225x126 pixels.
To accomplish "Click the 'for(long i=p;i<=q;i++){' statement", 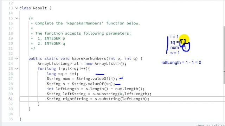I will [x=64, y=69].
